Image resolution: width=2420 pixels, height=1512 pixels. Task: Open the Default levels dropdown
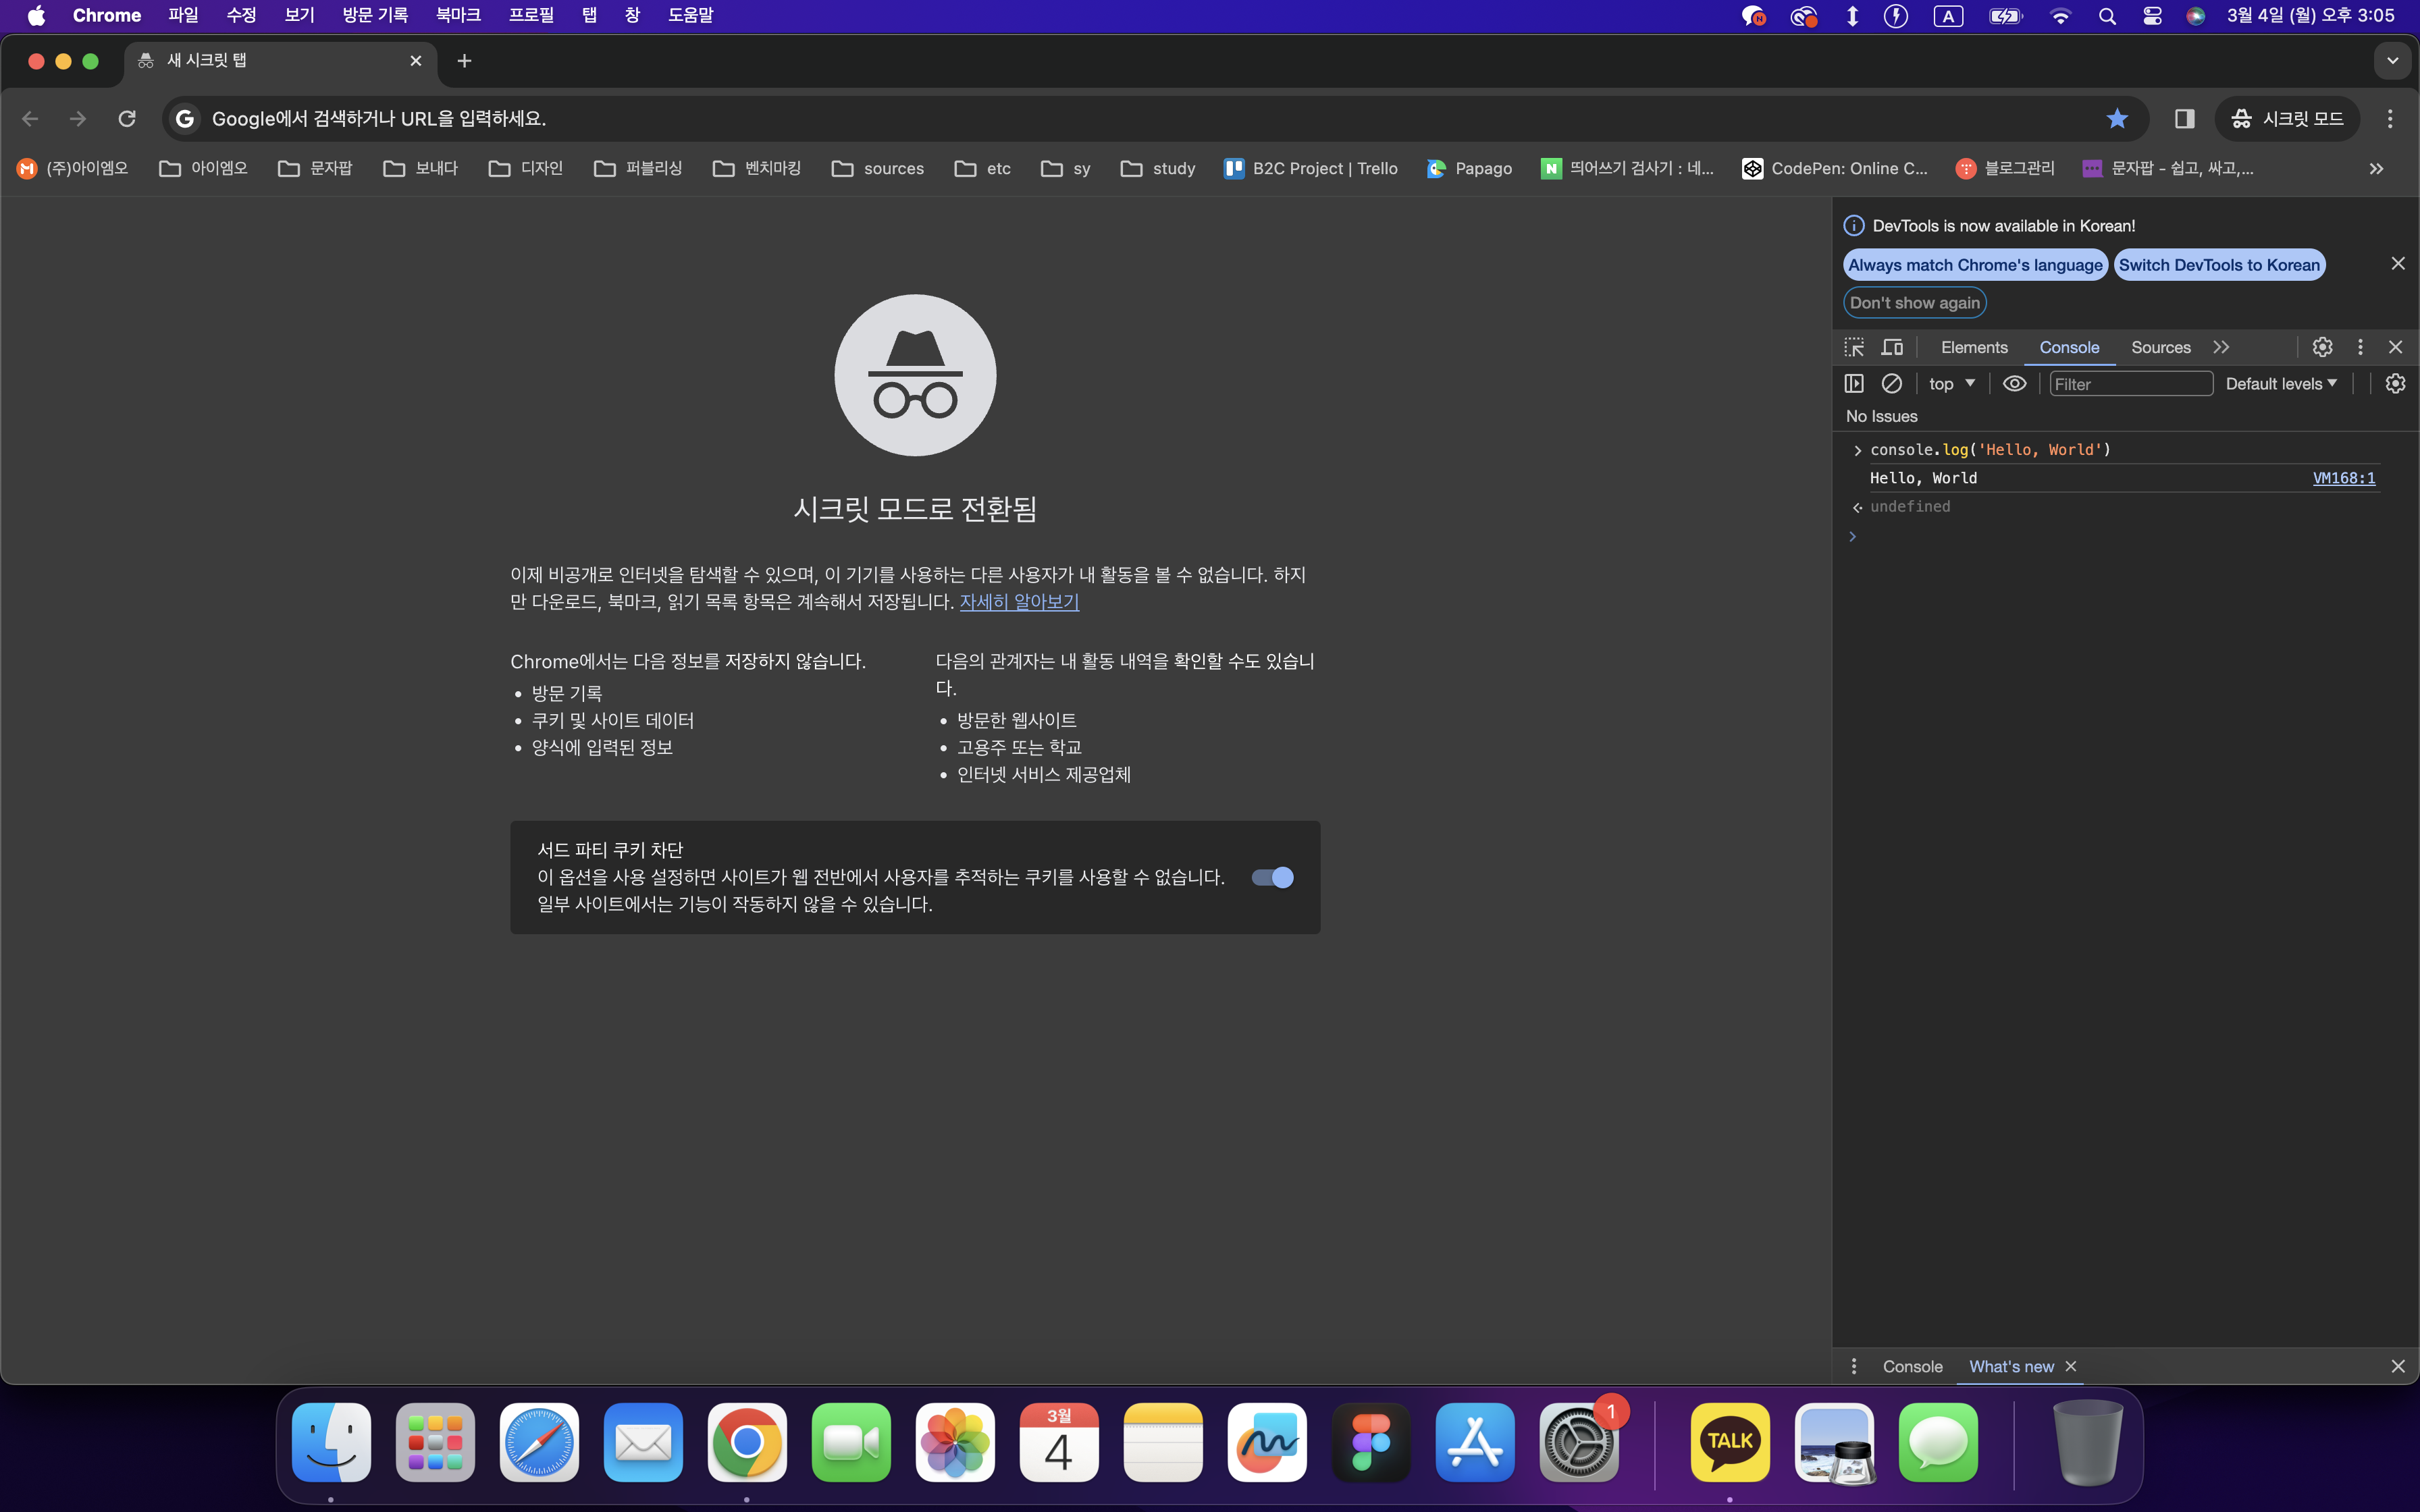click(x=2281, y=384)
